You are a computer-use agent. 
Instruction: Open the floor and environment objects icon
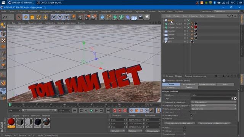(134, 18)
